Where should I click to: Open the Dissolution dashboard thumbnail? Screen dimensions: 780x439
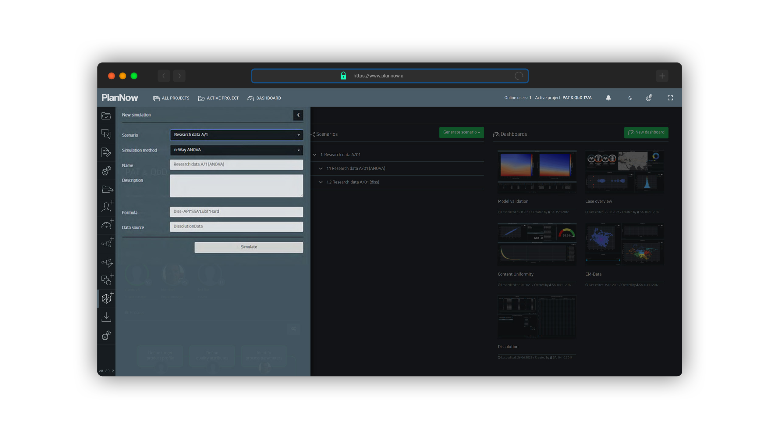point(537,317)
